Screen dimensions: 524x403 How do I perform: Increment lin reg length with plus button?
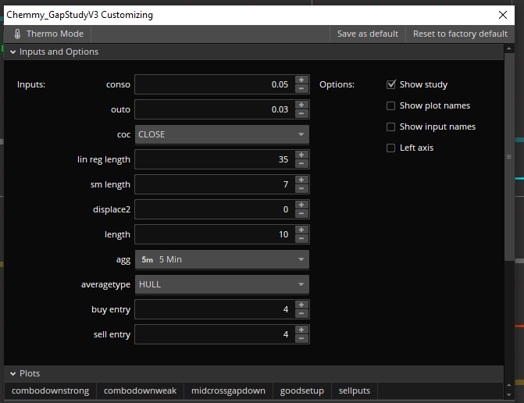click(x=301, y=155)
